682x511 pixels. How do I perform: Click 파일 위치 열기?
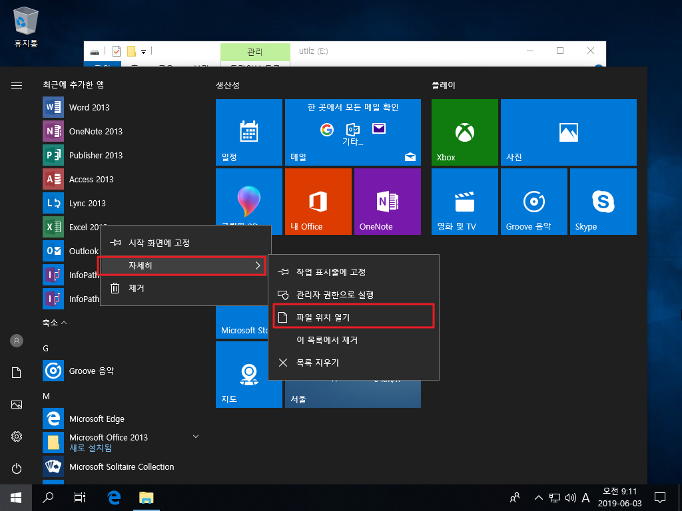click(x=354, y=317)
